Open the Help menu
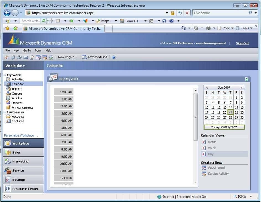The image size is (261, 202). (x=48, y=50)
